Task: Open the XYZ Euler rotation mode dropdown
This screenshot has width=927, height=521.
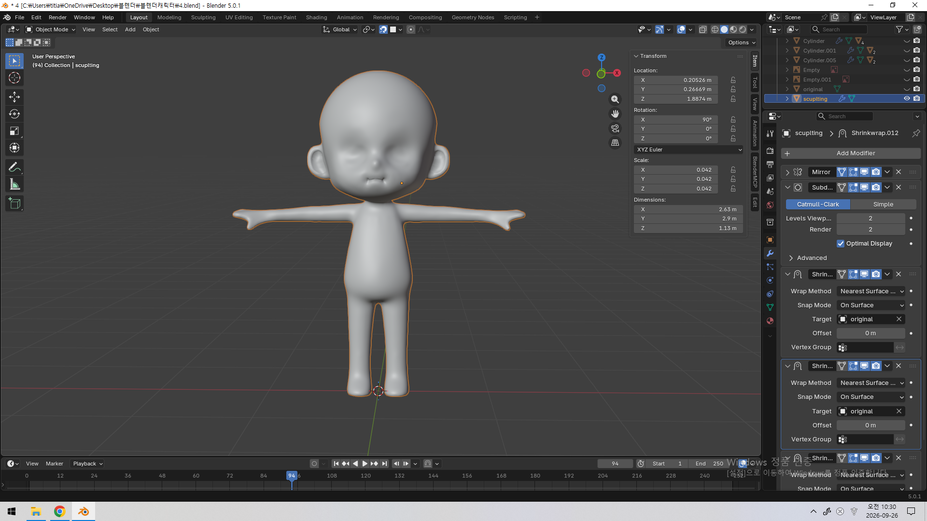Action: coord(689,150)
